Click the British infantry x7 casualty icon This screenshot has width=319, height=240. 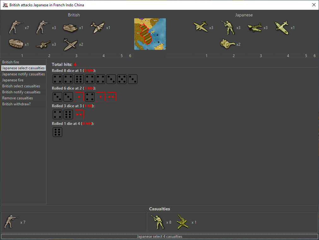11,222
